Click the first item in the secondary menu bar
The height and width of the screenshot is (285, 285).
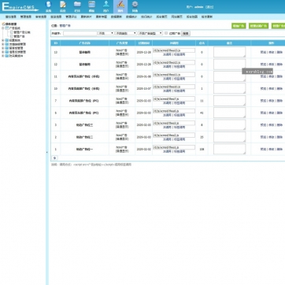[x=11, y=17]
